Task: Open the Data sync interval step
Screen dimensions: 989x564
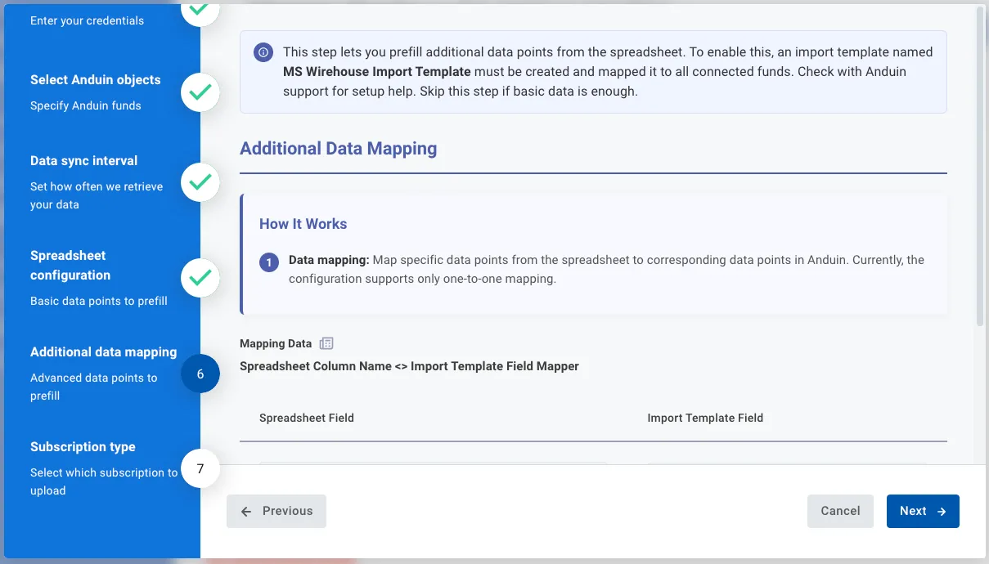Action: coord(83,161)
